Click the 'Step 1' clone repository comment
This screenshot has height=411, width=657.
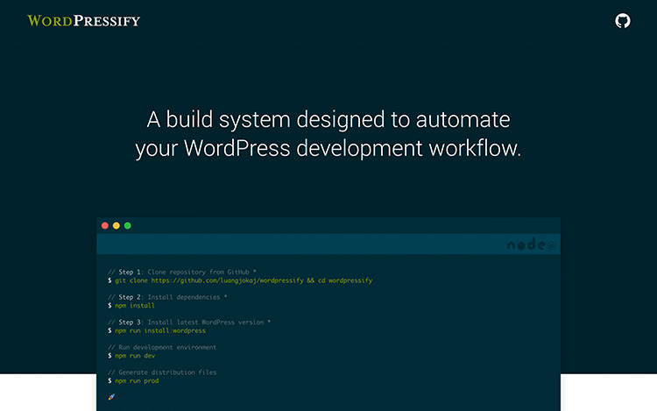pos(181,273)
